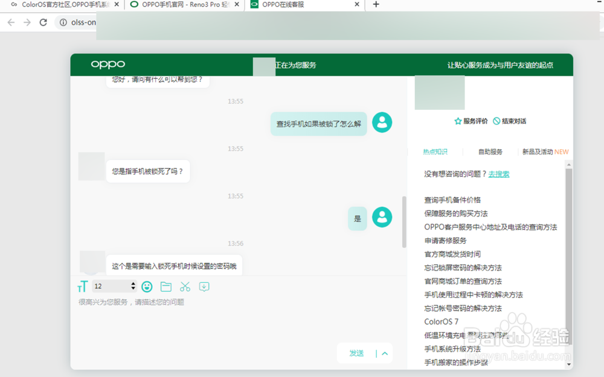
Task: Click the OPPO logo in header
Action: 108,65
